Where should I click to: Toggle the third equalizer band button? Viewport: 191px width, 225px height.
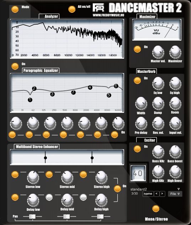tap(46, 135)
